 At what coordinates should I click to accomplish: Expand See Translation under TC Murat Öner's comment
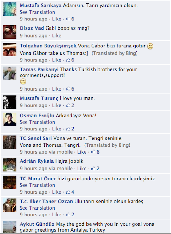[x=37, y=185]
